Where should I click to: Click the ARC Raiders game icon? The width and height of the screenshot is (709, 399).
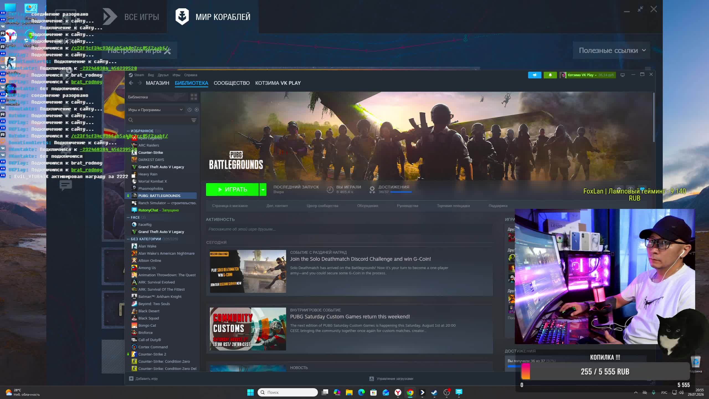[x=134, y=145]
